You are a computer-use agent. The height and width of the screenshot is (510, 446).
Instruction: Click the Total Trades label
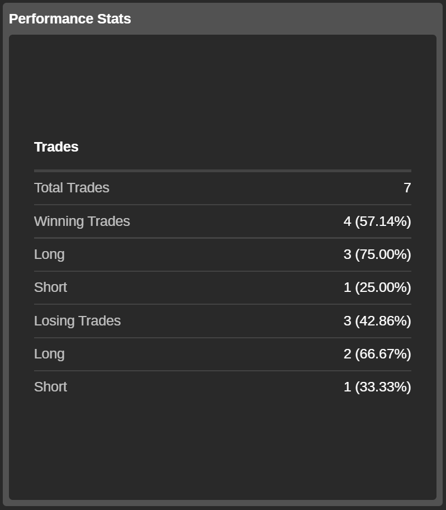coord(72,188)
